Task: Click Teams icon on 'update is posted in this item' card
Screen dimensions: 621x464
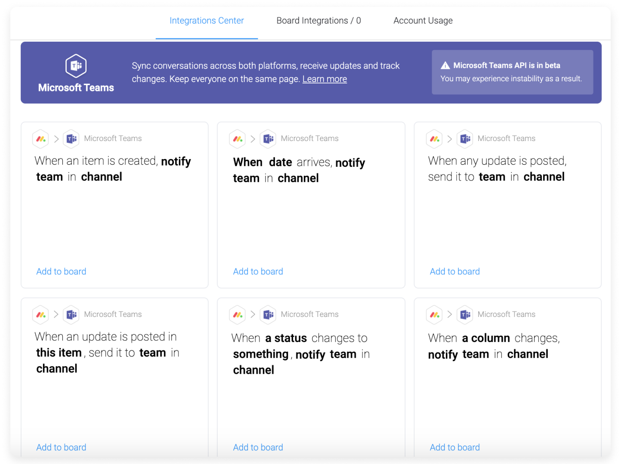Action: (x=71, y=315)
